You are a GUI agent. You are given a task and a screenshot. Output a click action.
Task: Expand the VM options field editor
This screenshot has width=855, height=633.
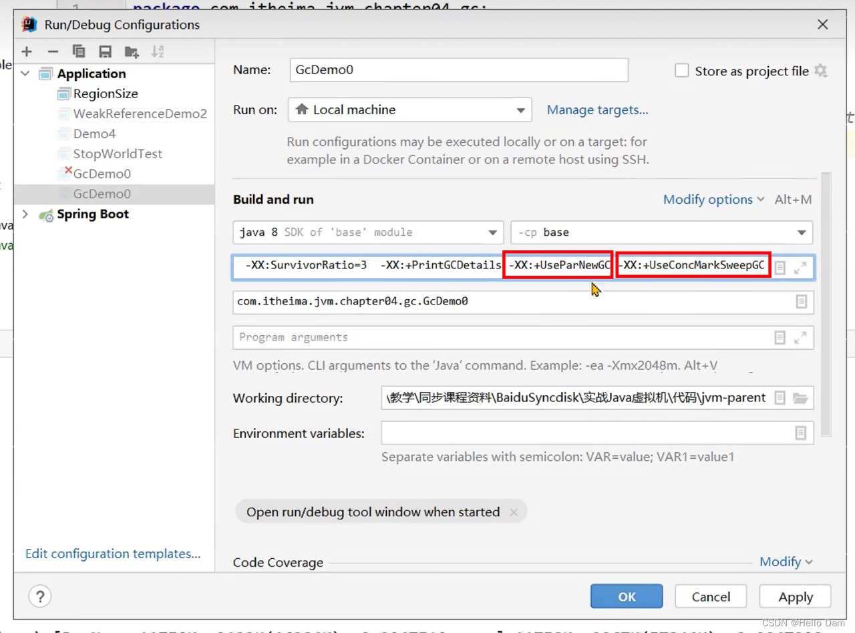coord(800,267)
